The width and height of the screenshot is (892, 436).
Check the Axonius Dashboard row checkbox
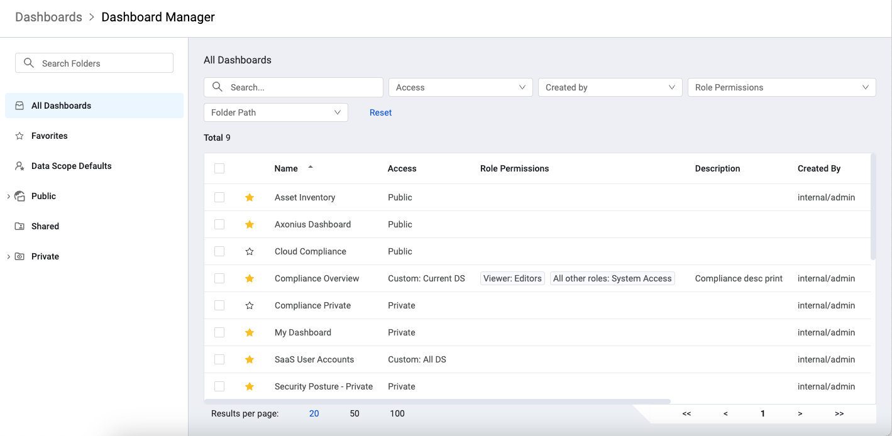[x=219, y=224]
